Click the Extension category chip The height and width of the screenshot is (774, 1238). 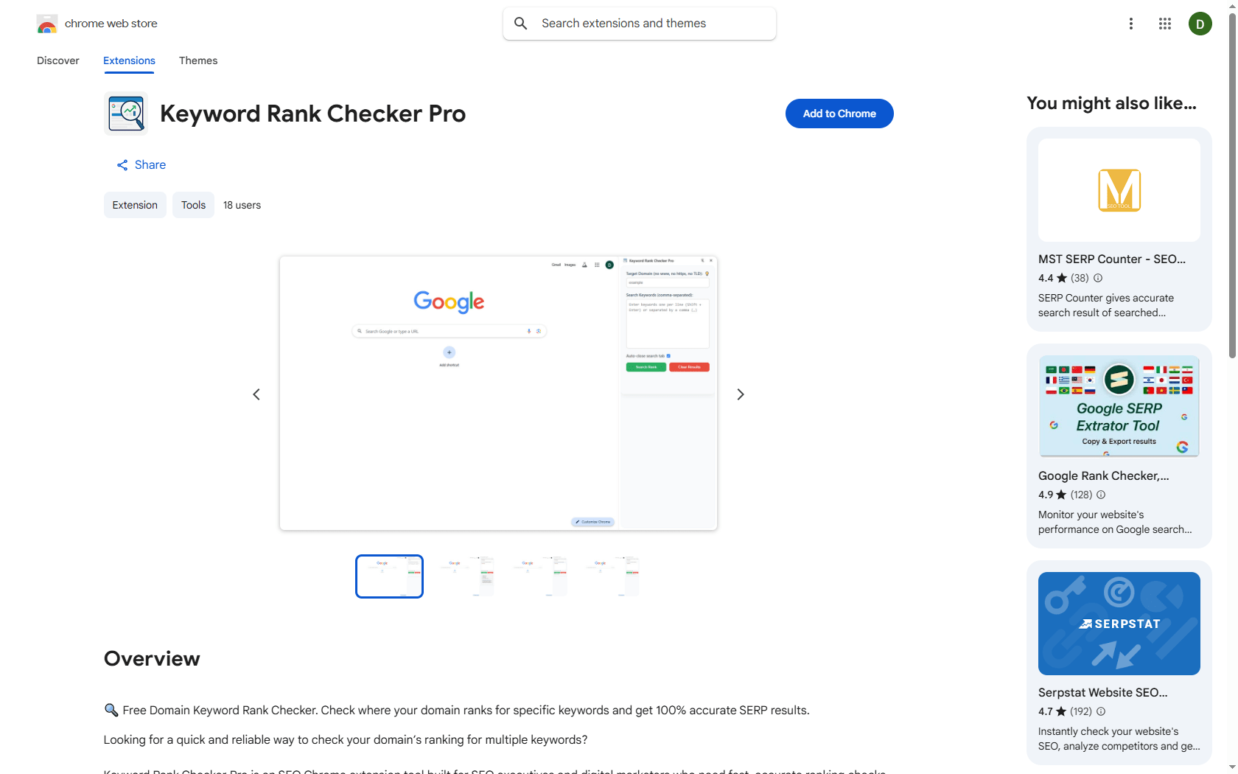pos(135,205)
